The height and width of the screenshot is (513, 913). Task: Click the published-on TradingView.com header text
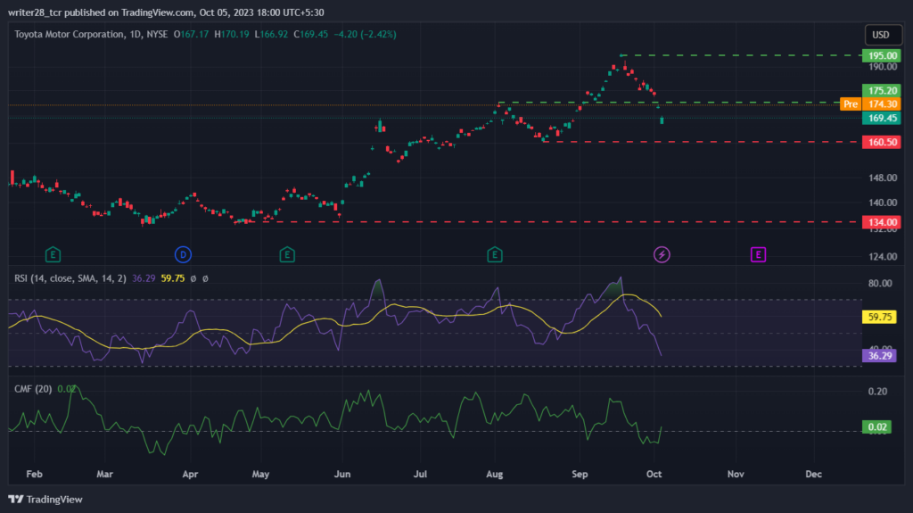(166, 12)
